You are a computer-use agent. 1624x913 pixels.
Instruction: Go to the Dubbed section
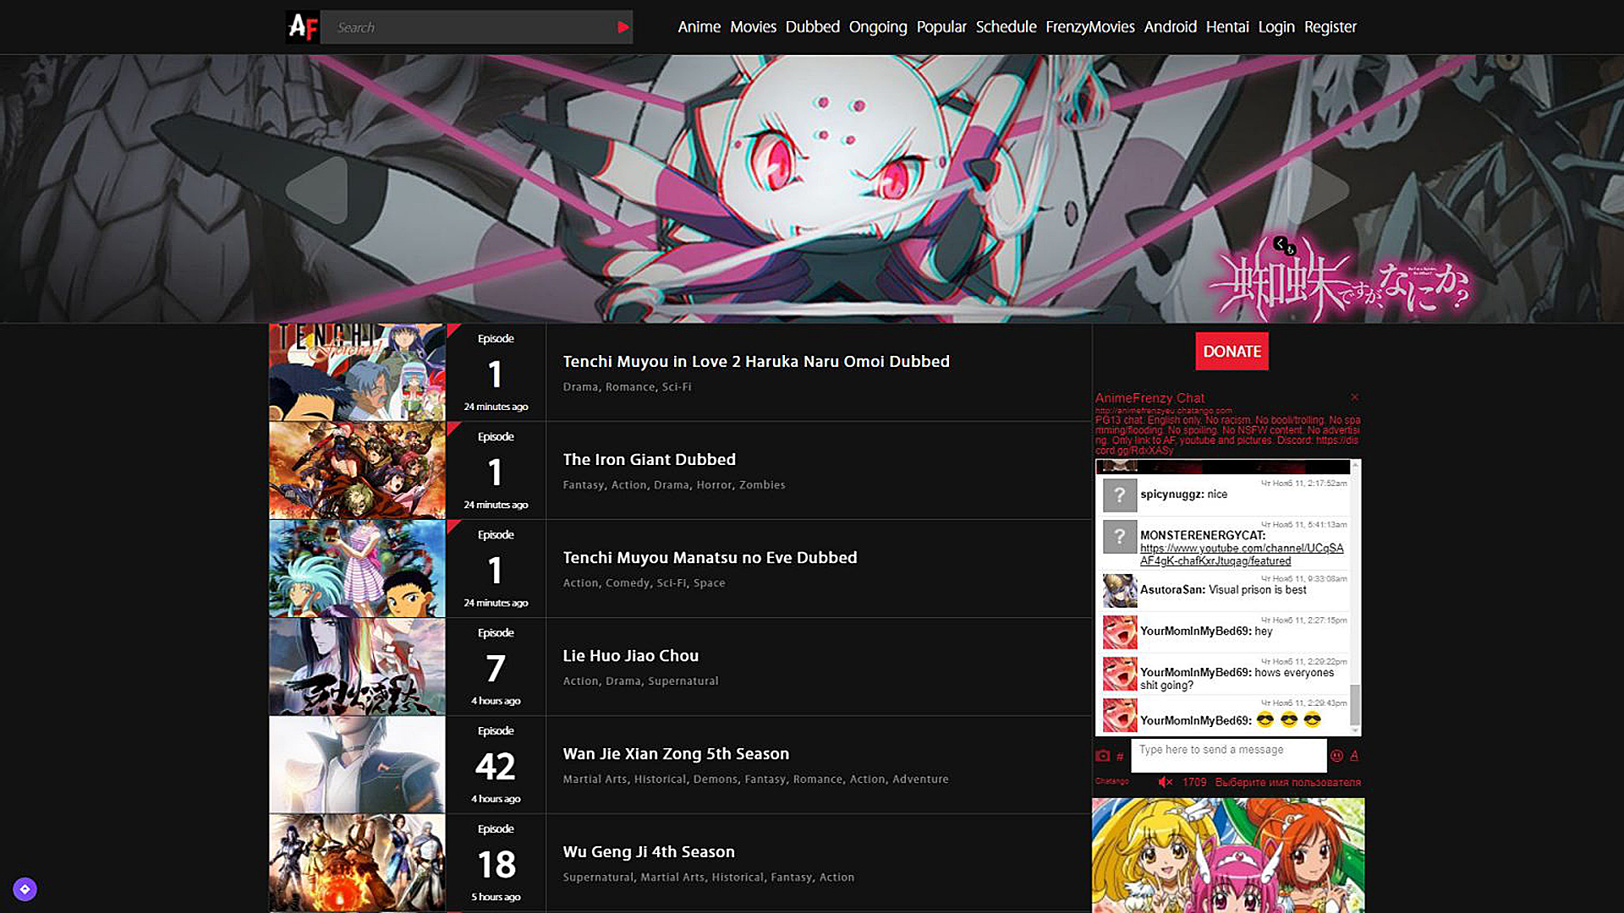(812, 27)
